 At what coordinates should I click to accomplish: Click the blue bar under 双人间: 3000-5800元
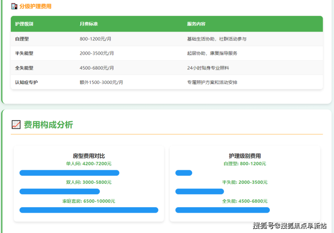click(x=60, y=191)
